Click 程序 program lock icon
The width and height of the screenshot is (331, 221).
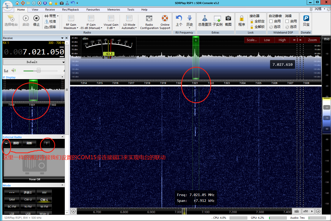242,21
